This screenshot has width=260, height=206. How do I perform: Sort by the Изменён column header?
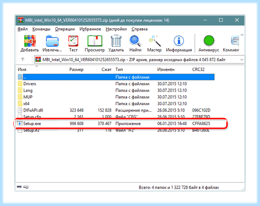click(x=166, y=69)
